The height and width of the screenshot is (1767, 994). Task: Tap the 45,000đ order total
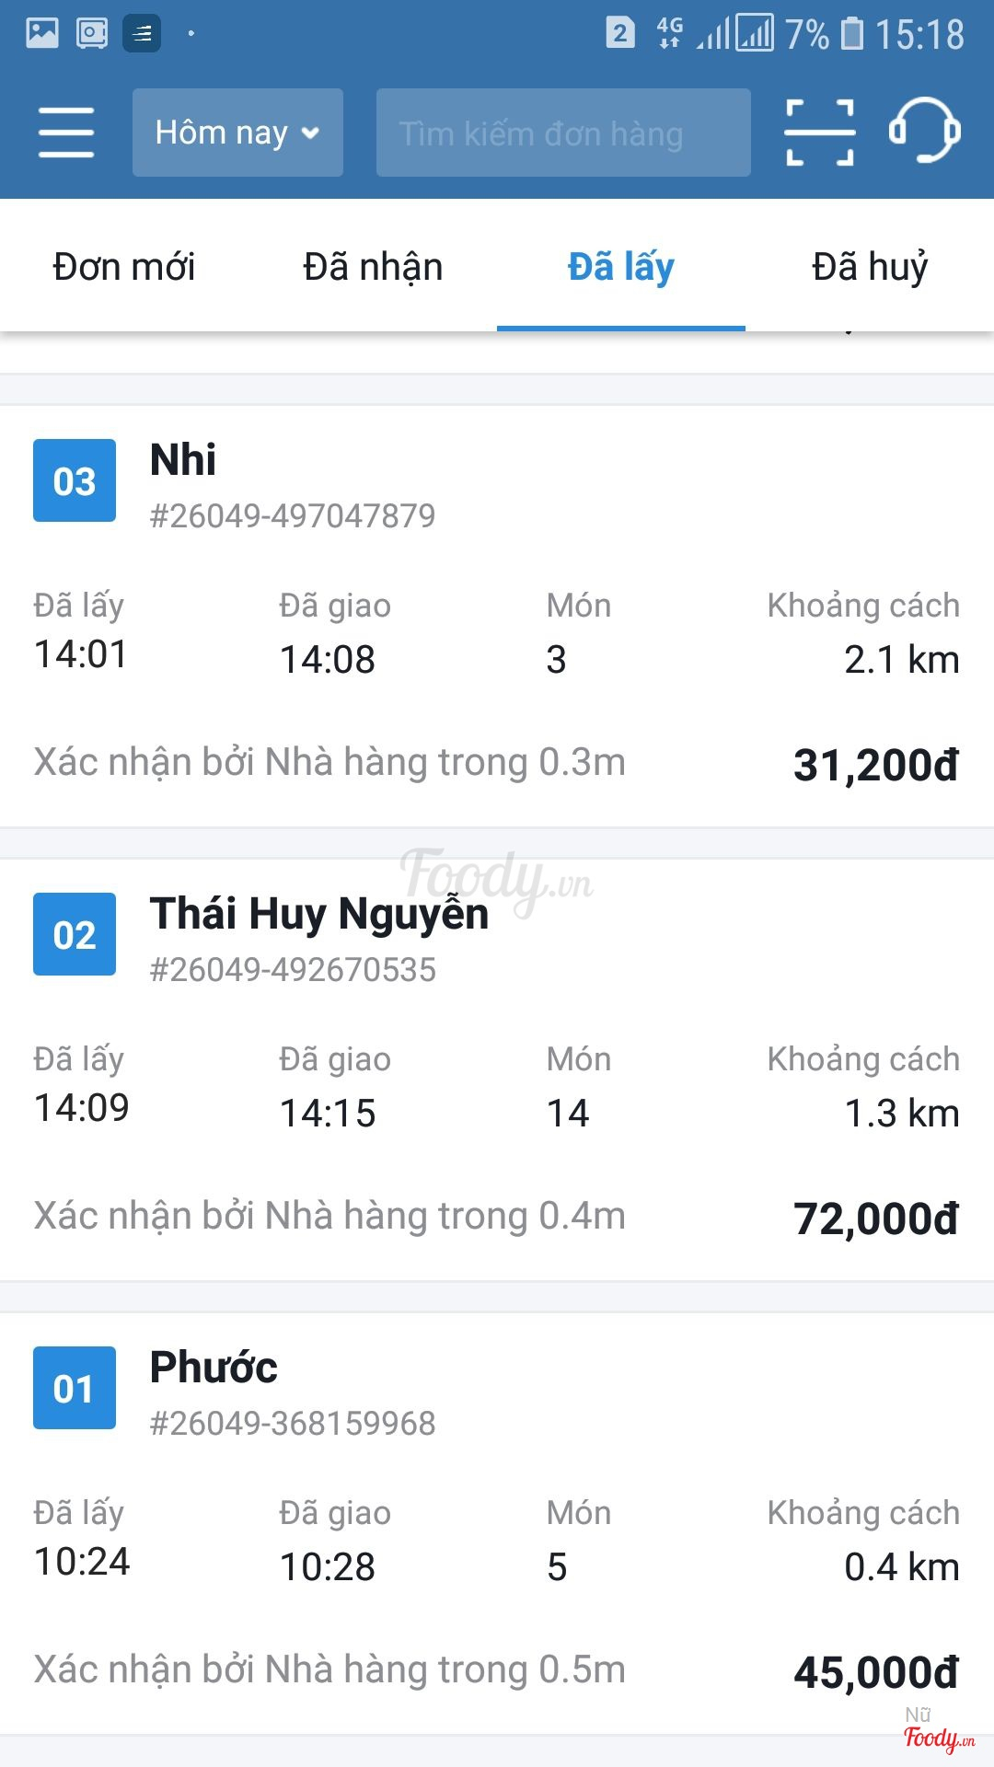point(875,1672)
